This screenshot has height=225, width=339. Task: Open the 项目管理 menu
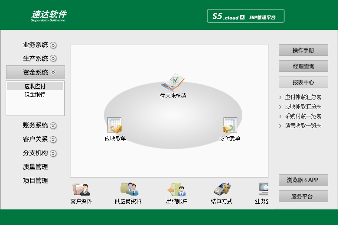(x=36, y=180)
